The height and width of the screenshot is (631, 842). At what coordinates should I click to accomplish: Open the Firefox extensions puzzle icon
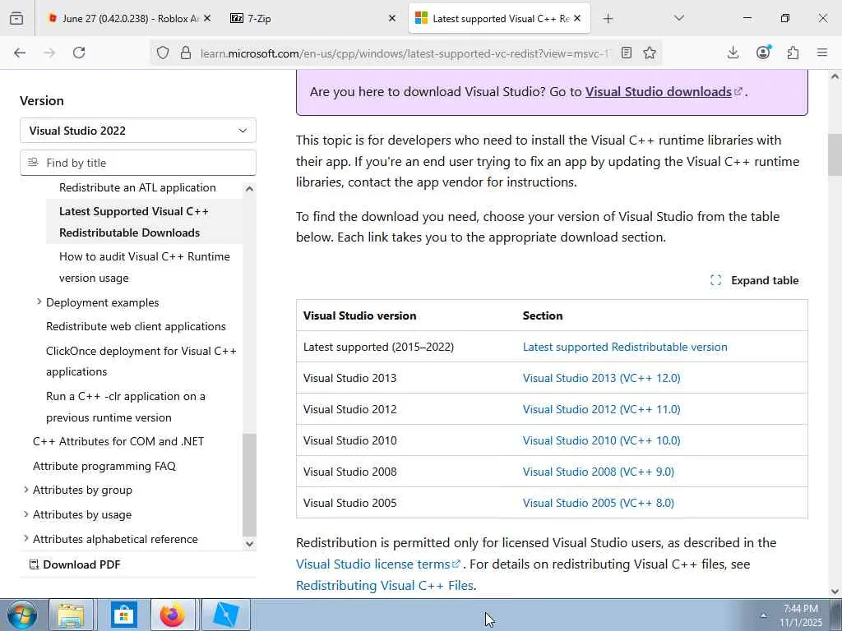click(793, 53)
